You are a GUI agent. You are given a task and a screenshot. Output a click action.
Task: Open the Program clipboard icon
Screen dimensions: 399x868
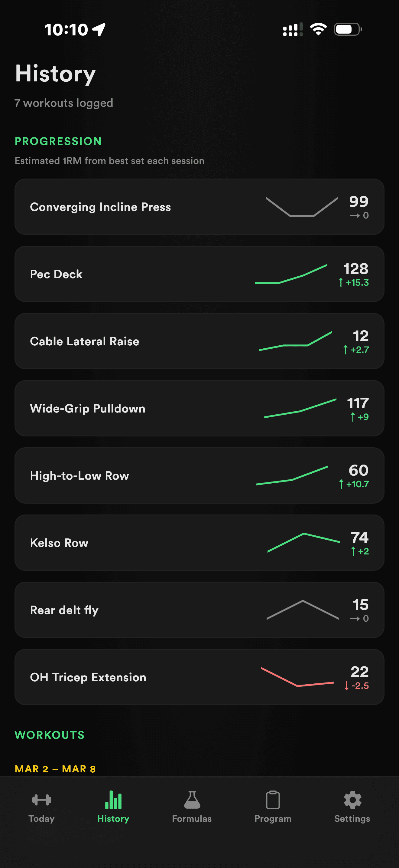pyautogui.click(x=273, y=800)
